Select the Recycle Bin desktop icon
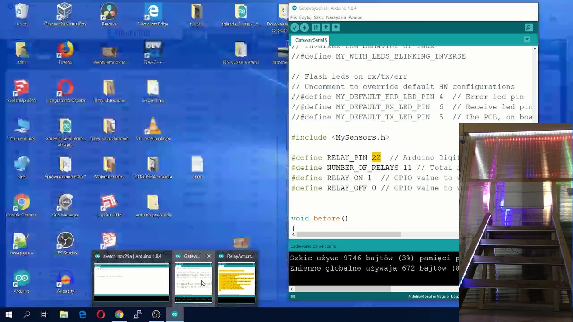Screen dimensions: 573x322 21,15
